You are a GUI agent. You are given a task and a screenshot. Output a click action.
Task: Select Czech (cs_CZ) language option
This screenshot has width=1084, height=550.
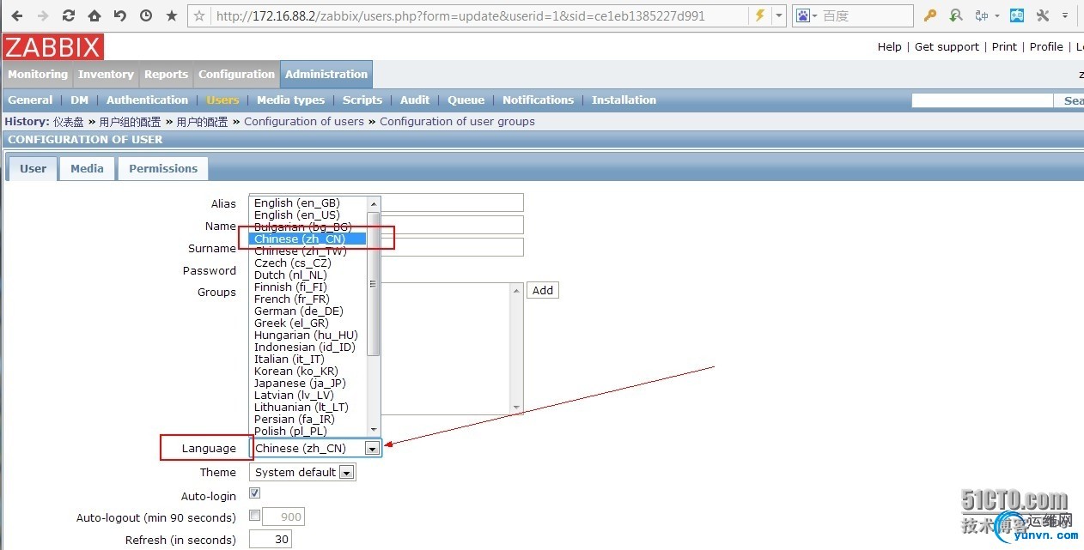pyautogui.click(x=308, y=263)
